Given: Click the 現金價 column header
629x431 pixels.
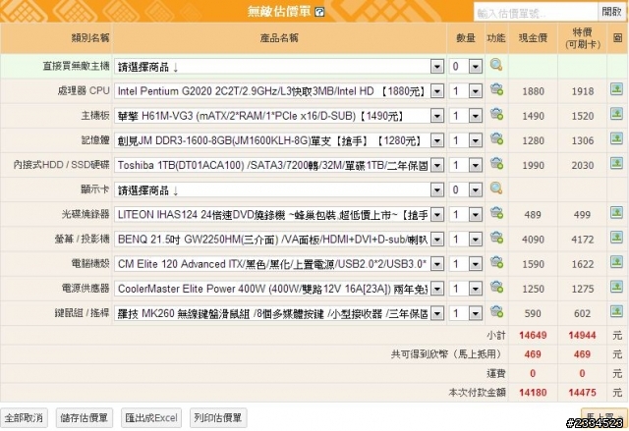Looking at the screenshot, I should [533, 38].
